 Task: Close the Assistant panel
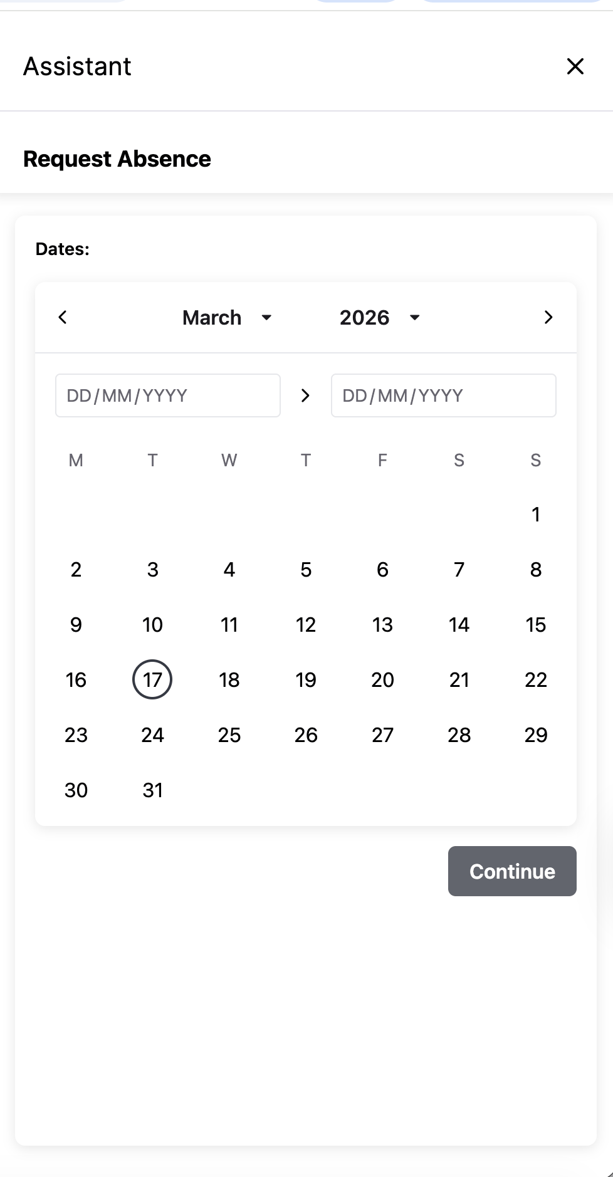[575, 66]
